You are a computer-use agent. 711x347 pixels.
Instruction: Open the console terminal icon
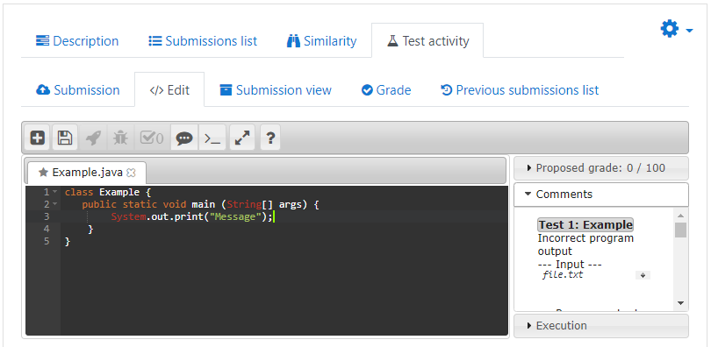(212, 138)
